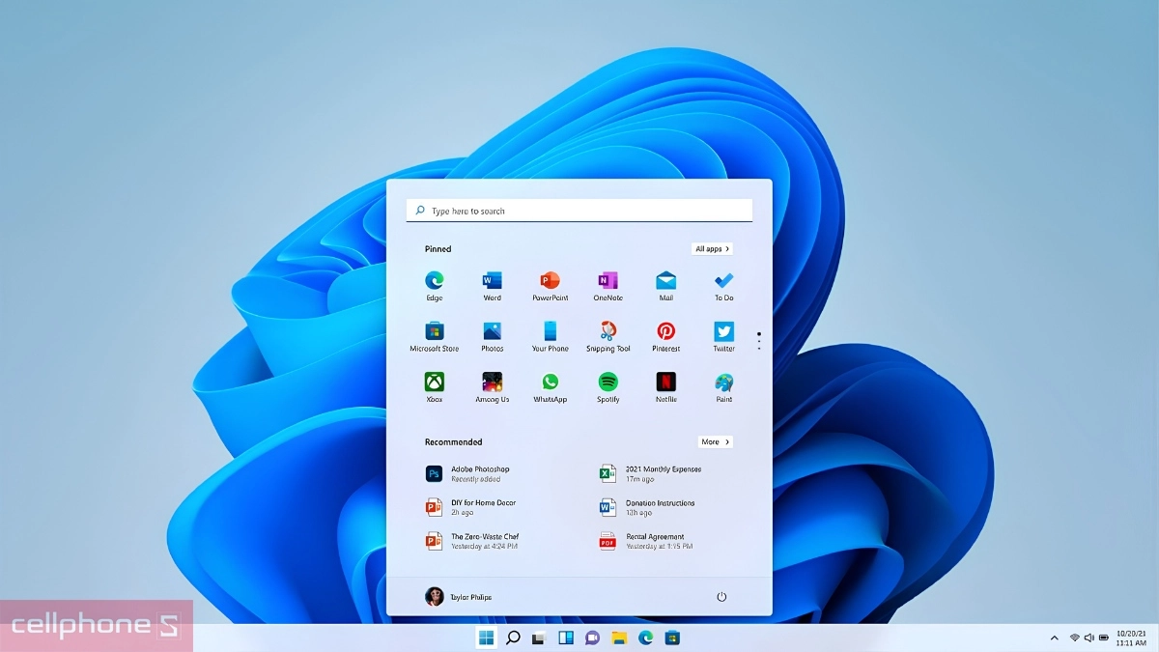The height and width of the screenshot is (652, 1159).
Task: Open The Zero-Waste Chef presentation
Action: [472, 541]
